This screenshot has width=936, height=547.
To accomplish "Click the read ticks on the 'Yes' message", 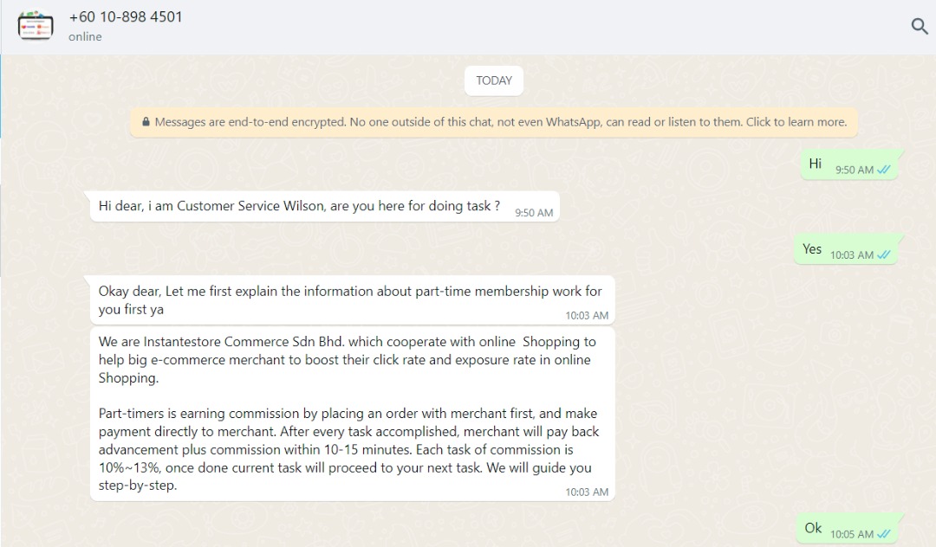I will 883,255.
